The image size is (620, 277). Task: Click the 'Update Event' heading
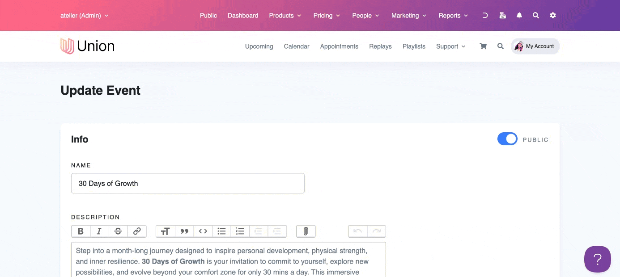[101, 91]
